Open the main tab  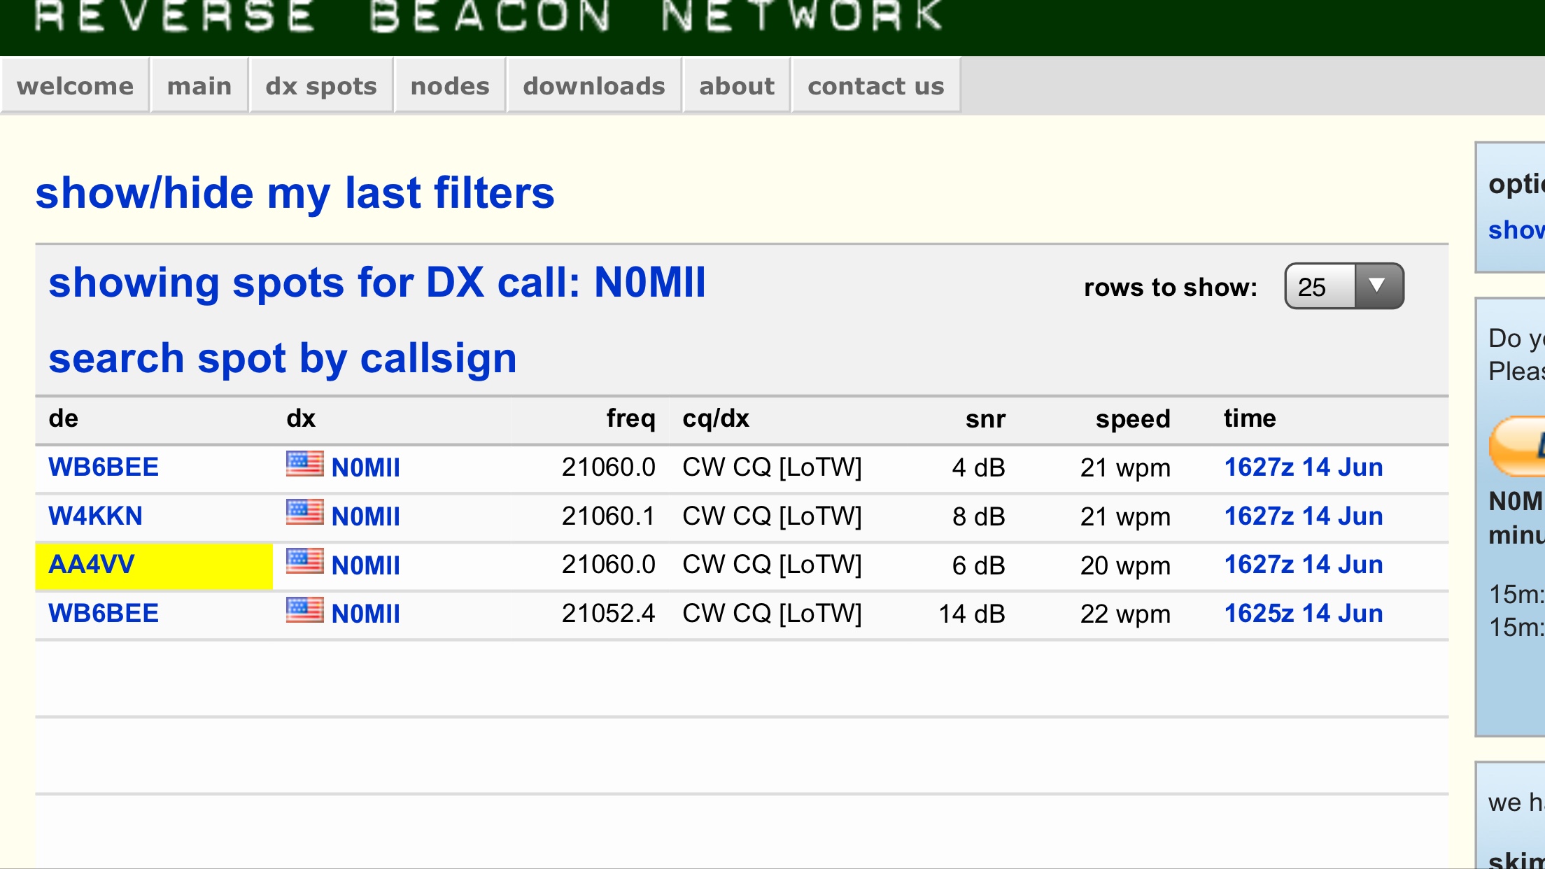pos(199,85)
